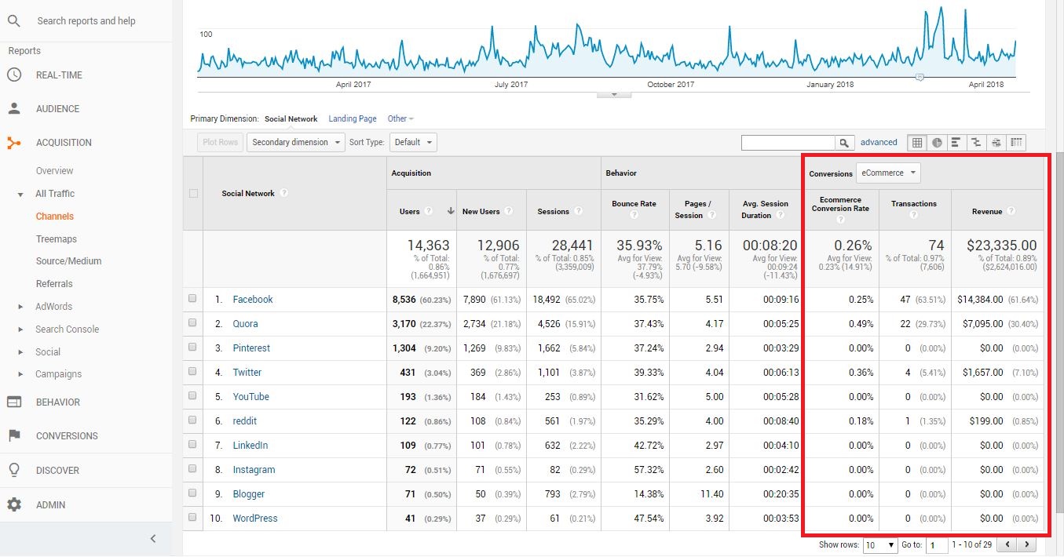Click the Go to page number field

[937, 544]
